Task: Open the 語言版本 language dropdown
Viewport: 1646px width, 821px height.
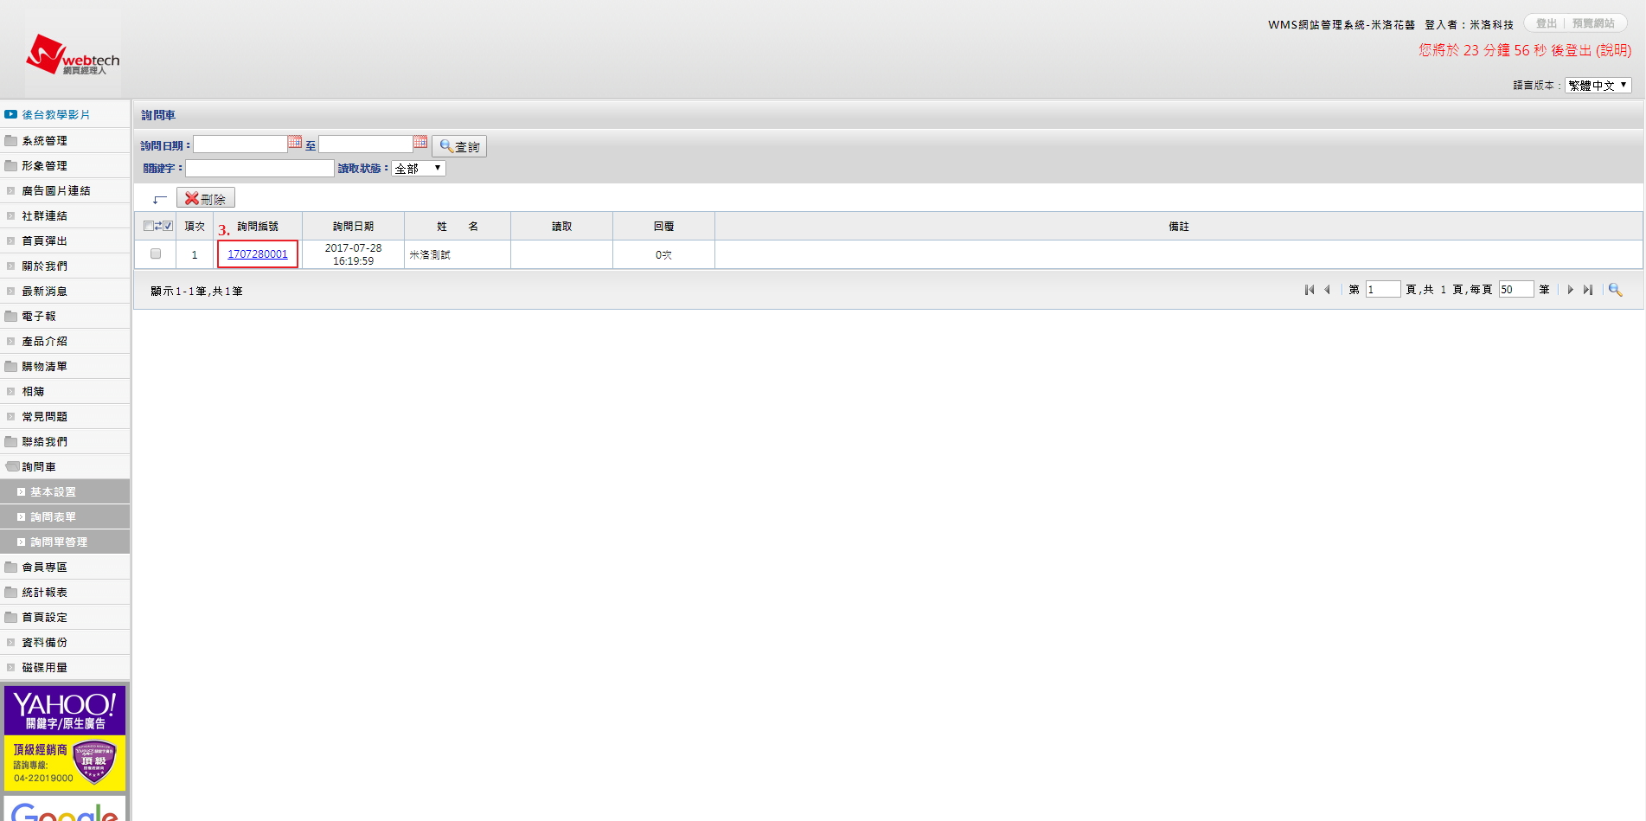Action: coord(1598,86)
